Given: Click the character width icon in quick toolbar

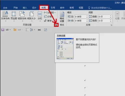Looking at the screenshot, I should coord(39,30).
